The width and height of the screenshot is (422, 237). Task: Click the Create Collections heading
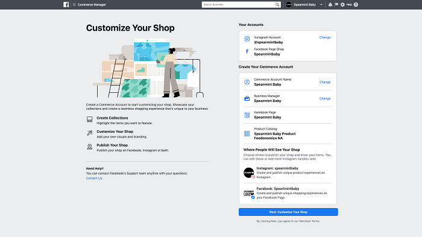click(x=112, y=118)
